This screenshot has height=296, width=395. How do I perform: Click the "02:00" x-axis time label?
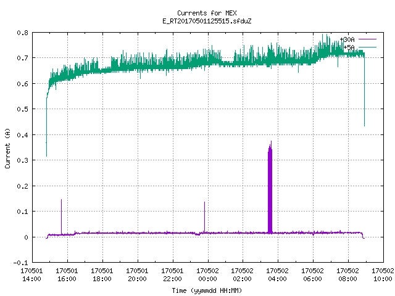point(242,279)
